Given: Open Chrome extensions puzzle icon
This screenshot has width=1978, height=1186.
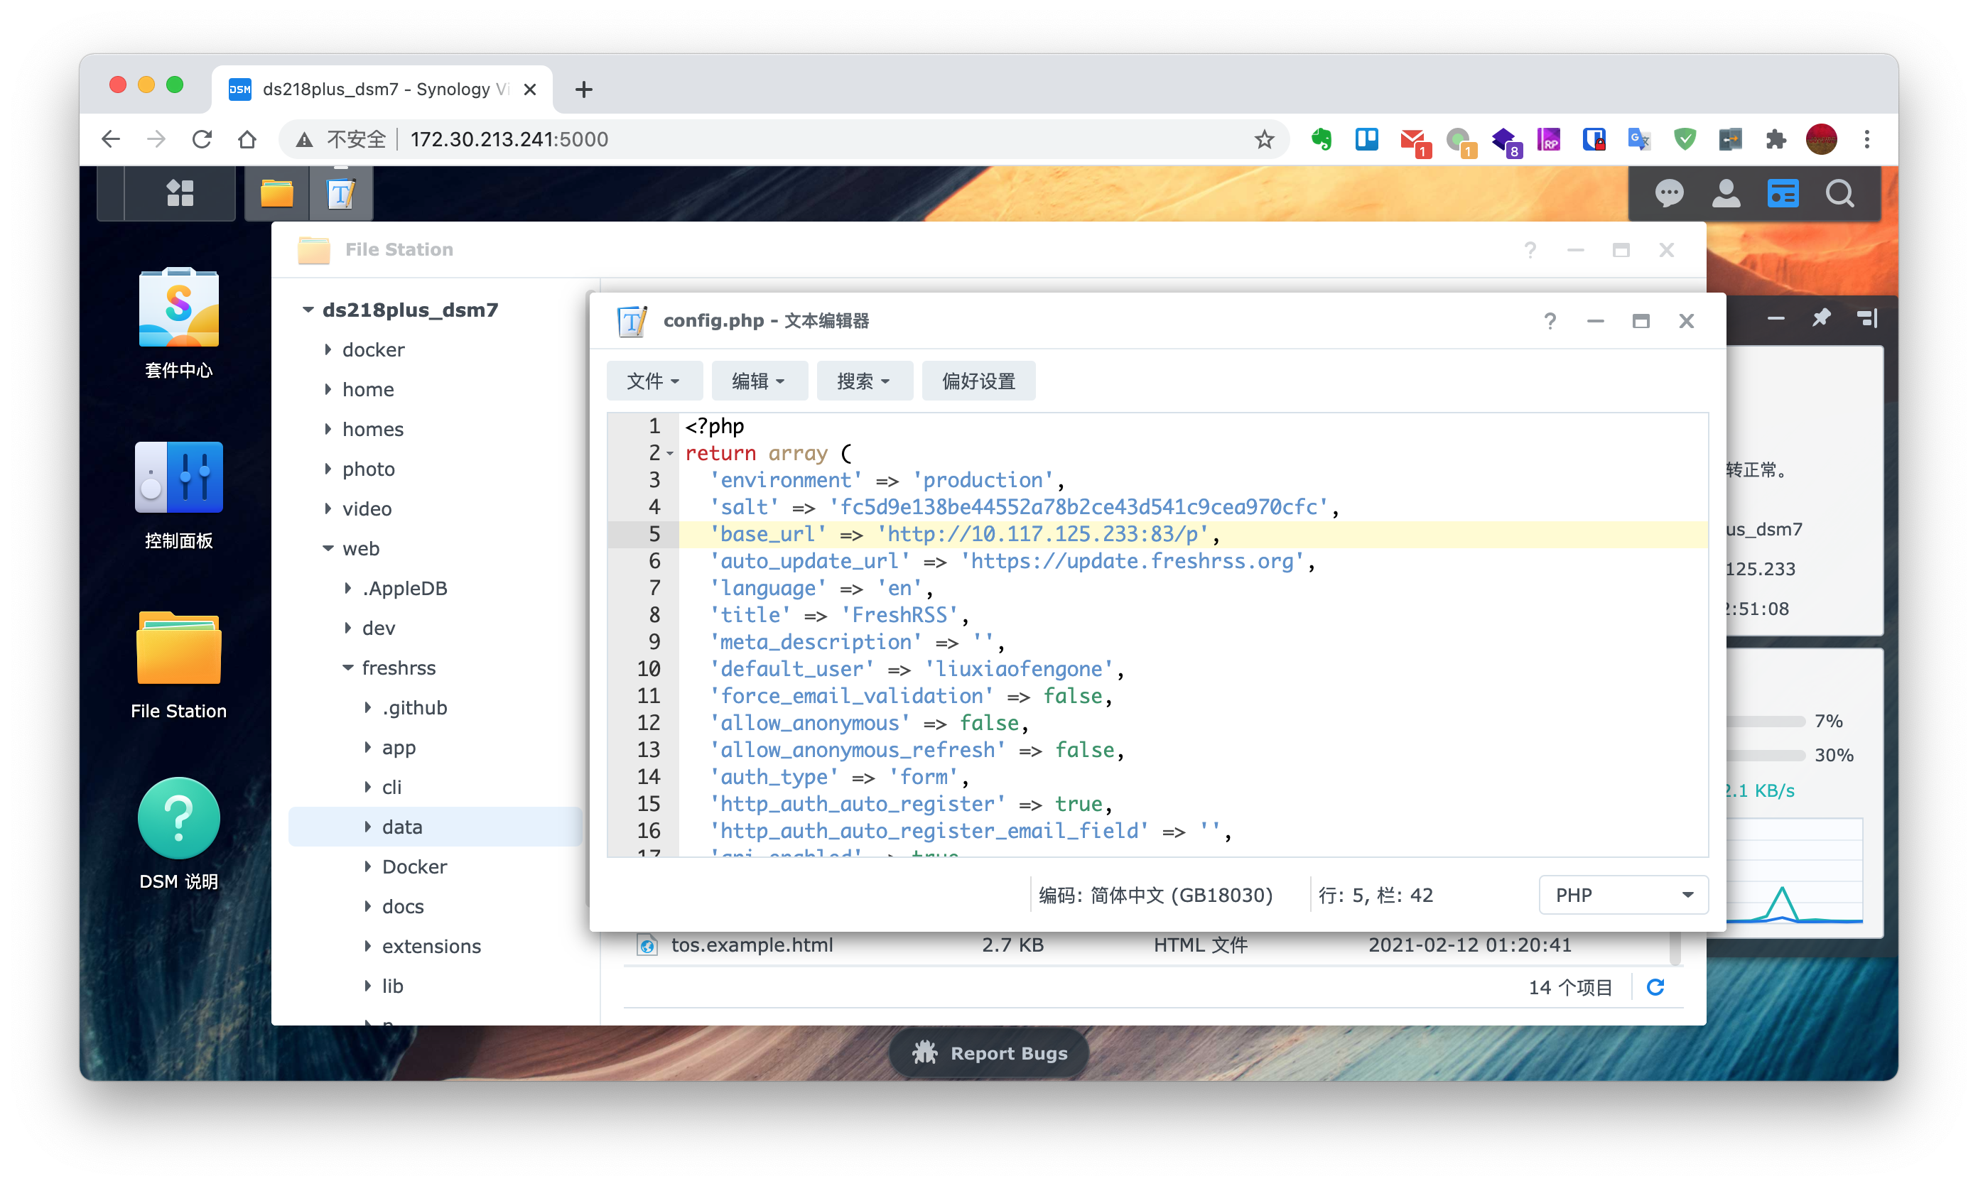Looking at the screenshot, I should (x=1776, y=139).
